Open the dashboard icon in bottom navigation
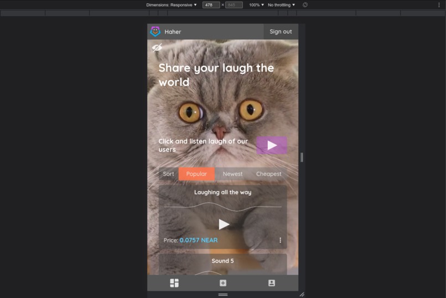Viewport: 446px width, 298px height. click(x=174, y=283)
